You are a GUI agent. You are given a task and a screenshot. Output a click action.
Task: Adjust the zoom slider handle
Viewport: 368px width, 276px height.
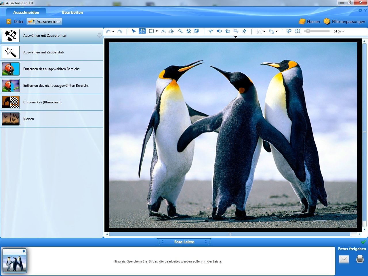pos(308,31)
